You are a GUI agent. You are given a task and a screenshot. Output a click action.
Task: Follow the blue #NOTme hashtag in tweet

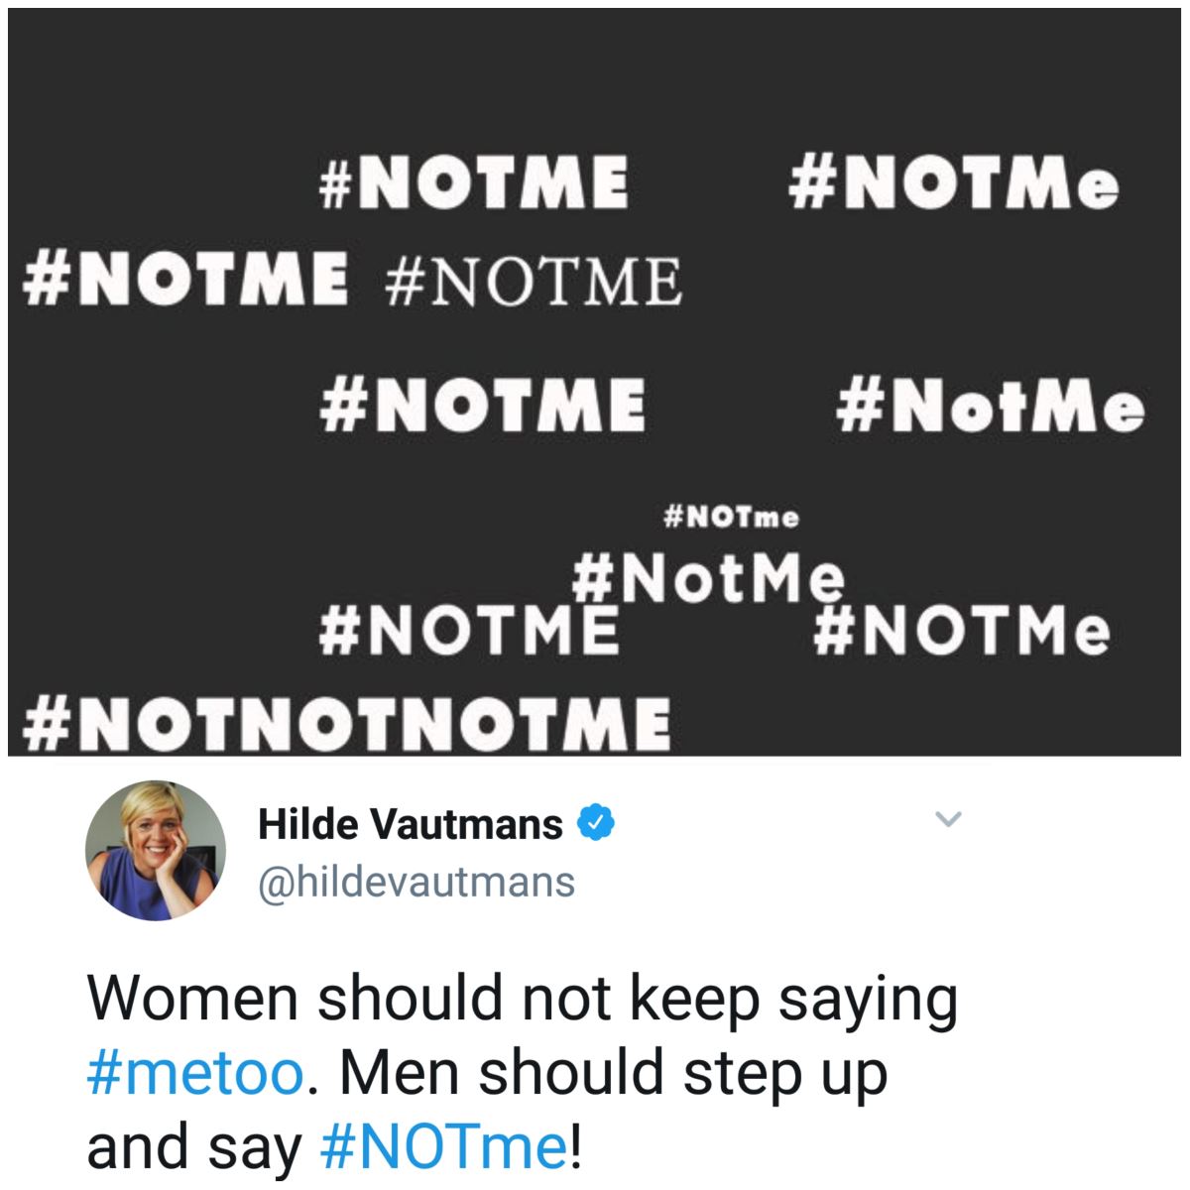click(x=444, y=1147)
